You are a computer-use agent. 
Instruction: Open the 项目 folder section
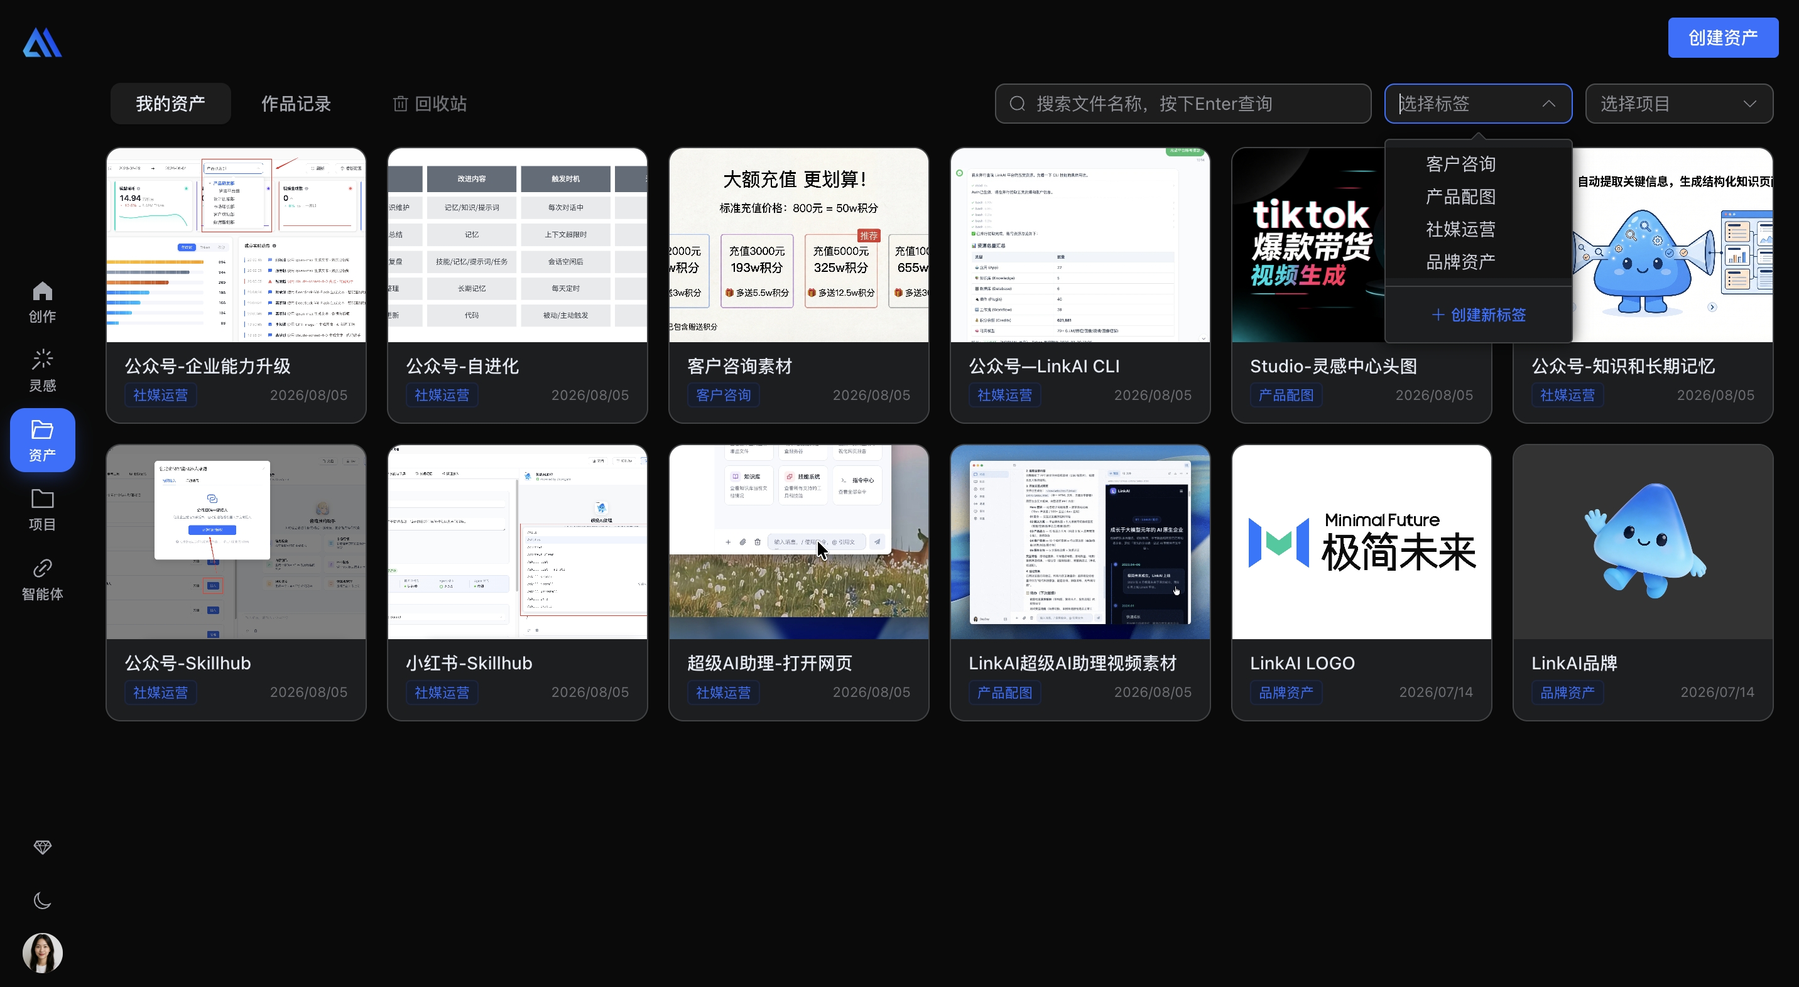pos(42,510)
